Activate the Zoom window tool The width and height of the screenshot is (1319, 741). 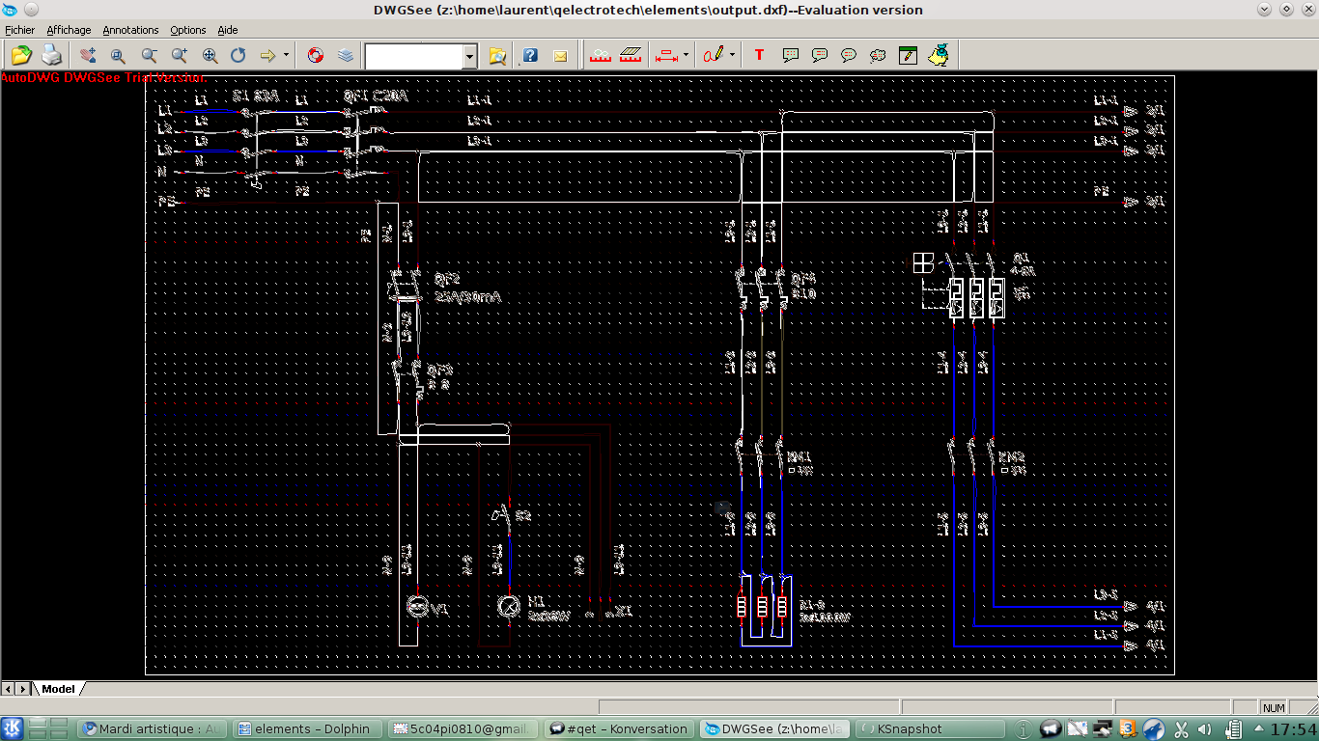118,55
